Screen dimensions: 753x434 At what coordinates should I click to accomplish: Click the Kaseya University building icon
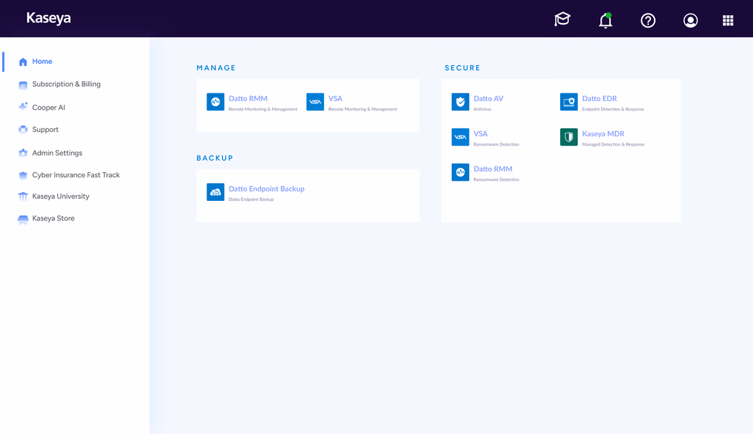click(x=23, y=196)
